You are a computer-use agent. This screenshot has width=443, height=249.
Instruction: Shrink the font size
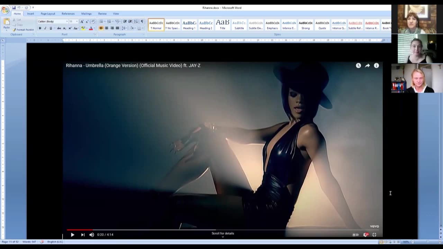pos(87,21)
